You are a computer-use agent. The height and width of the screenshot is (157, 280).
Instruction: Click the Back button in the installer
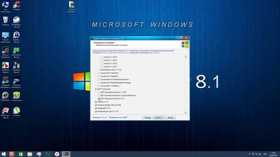pyautogui.click(x=147, y=117)
